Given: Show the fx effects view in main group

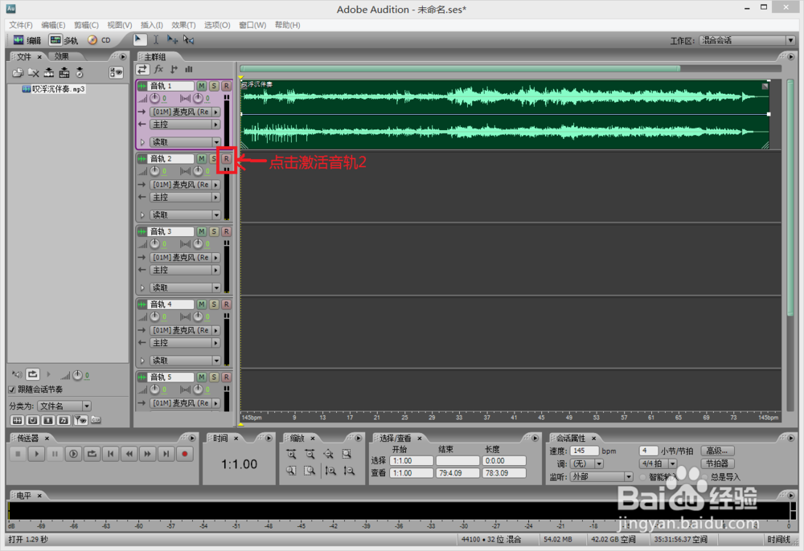Looking at the screenshot, I should 159,69.
